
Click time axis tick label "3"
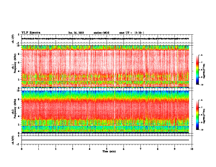[73, 149]
